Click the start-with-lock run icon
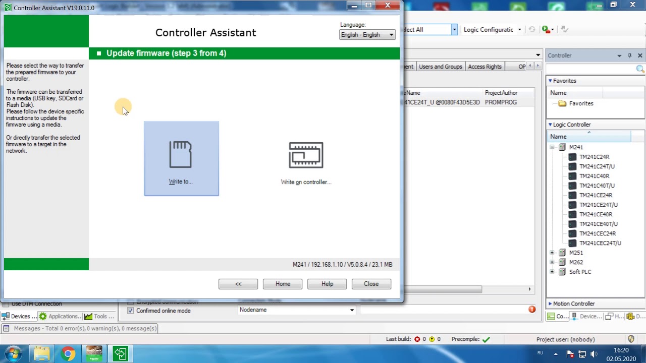 click(545, 30)
